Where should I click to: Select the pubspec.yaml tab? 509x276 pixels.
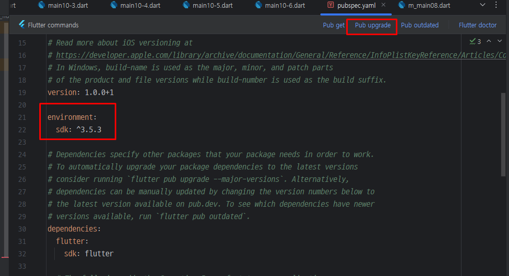(x=356, y=6)
